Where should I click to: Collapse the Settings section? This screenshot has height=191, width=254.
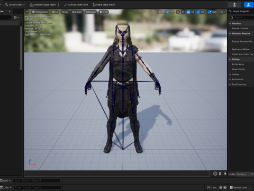click(230, 59)
